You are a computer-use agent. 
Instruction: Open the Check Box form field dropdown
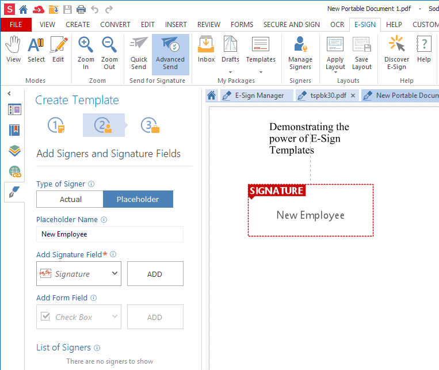[79, 317]
